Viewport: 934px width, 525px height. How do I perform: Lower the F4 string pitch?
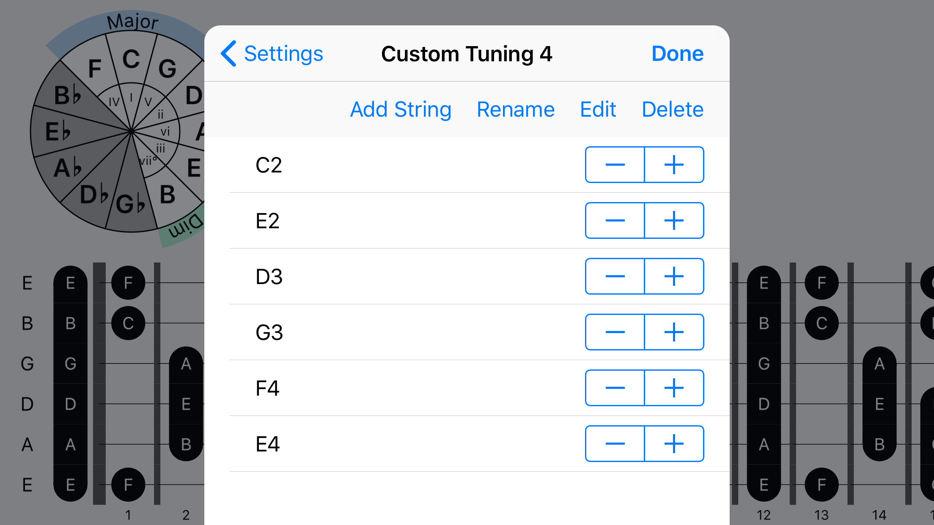click(x=614, y=388)
